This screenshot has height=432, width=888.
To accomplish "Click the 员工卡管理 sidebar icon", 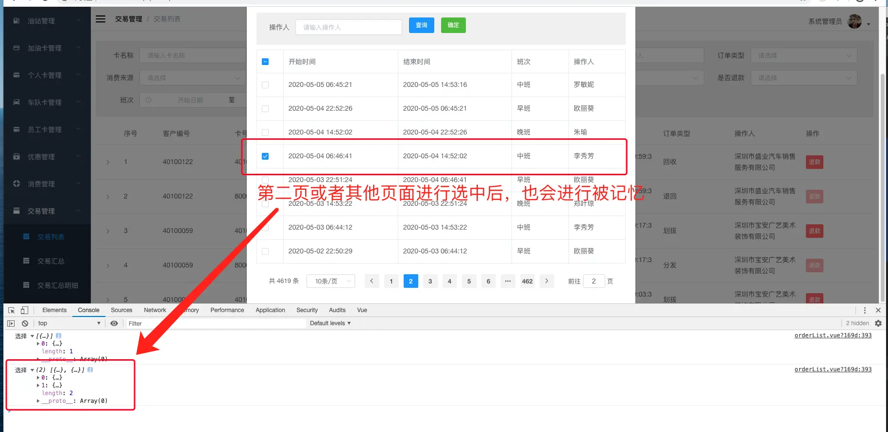I will point(17,130).
